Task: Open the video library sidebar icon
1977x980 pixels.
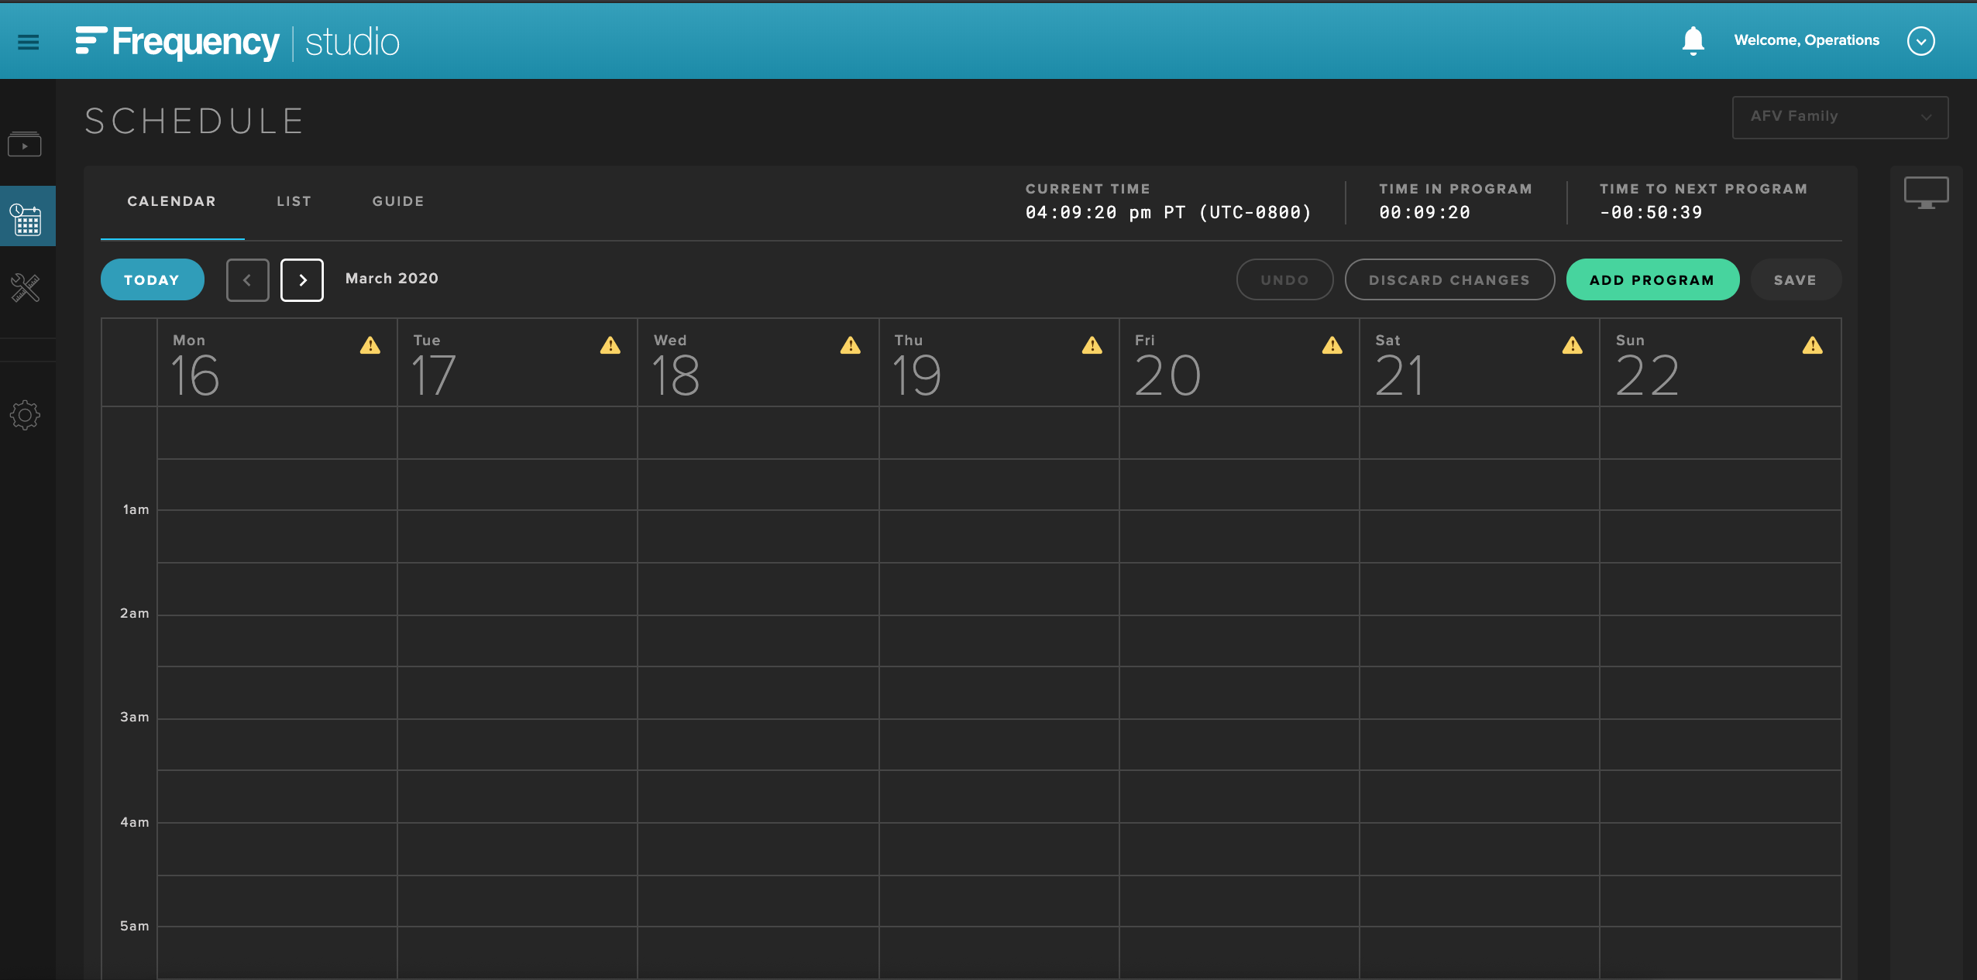Action: 25,145
